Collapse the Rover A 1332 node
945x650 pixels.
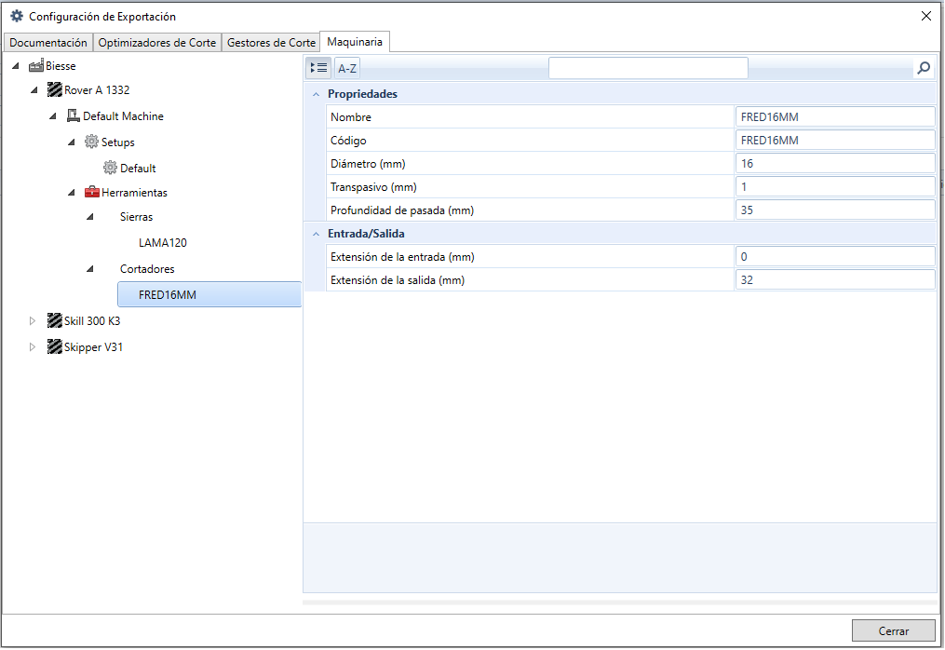34,89
